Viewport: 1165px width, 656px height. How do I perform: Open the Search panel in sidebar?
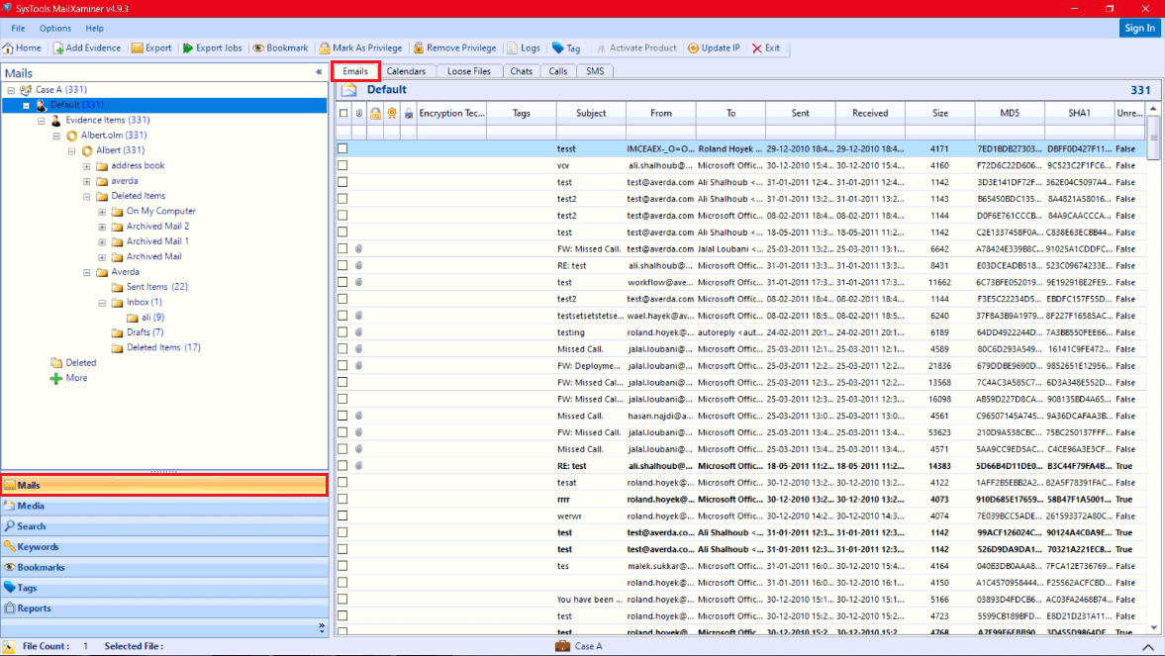[x=164, y=526]
